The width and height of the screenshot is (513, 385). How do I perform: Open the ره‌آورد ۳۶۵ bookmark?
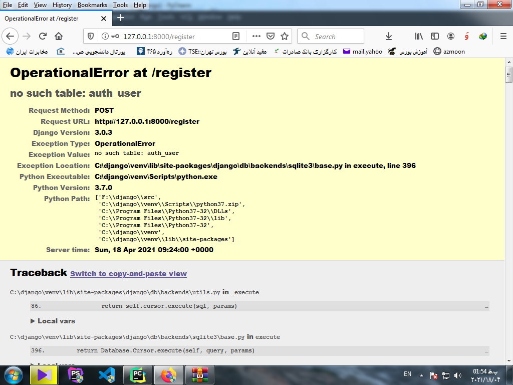click(x=154, y=52)
